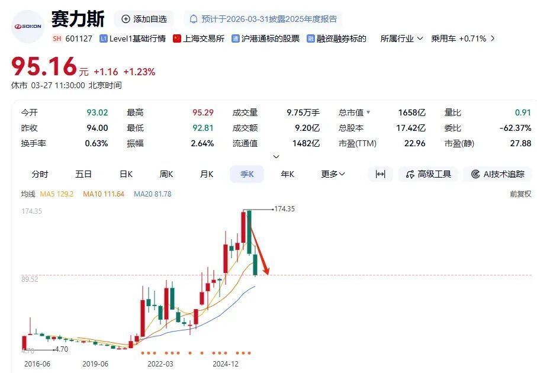Select the 年K yearly chart tab

(287, 174)
